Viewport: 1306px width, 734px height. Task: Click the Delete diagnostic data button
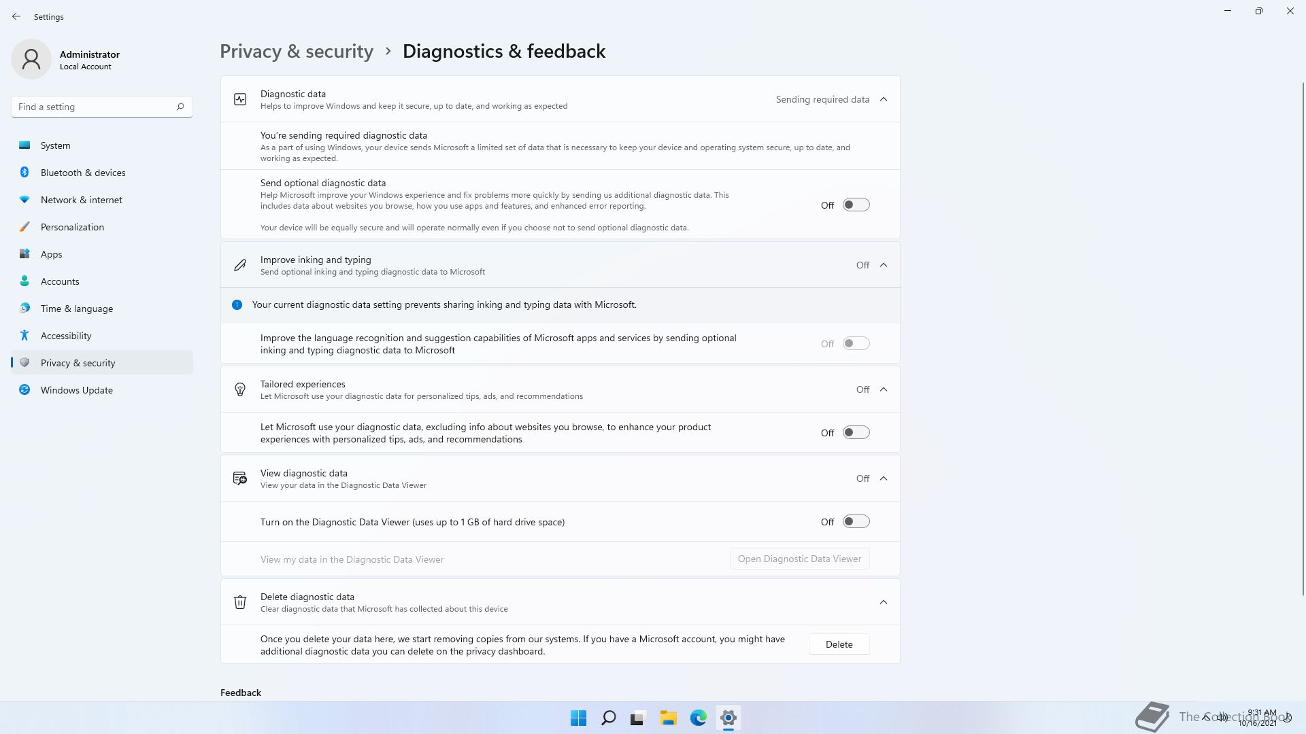(839, 644)
